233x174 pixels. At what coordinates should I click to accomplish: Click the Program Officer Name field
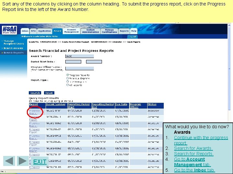[x=80, y=68]
